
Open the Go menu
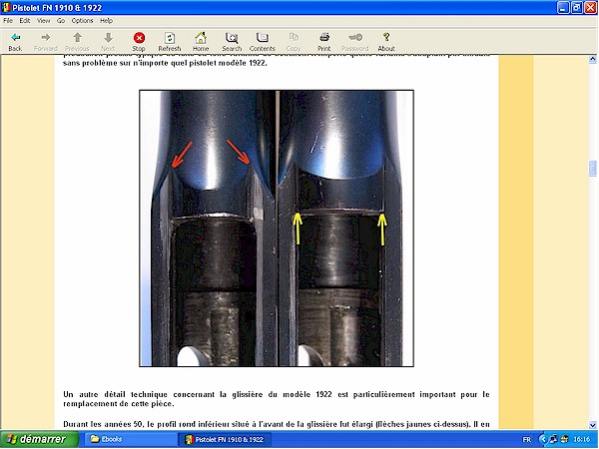(x=60, y=20)
